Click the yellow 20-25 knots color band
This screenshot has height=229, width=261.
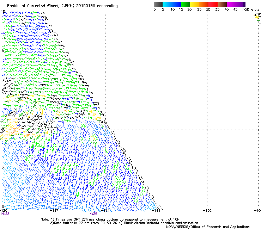coord(195,4)
